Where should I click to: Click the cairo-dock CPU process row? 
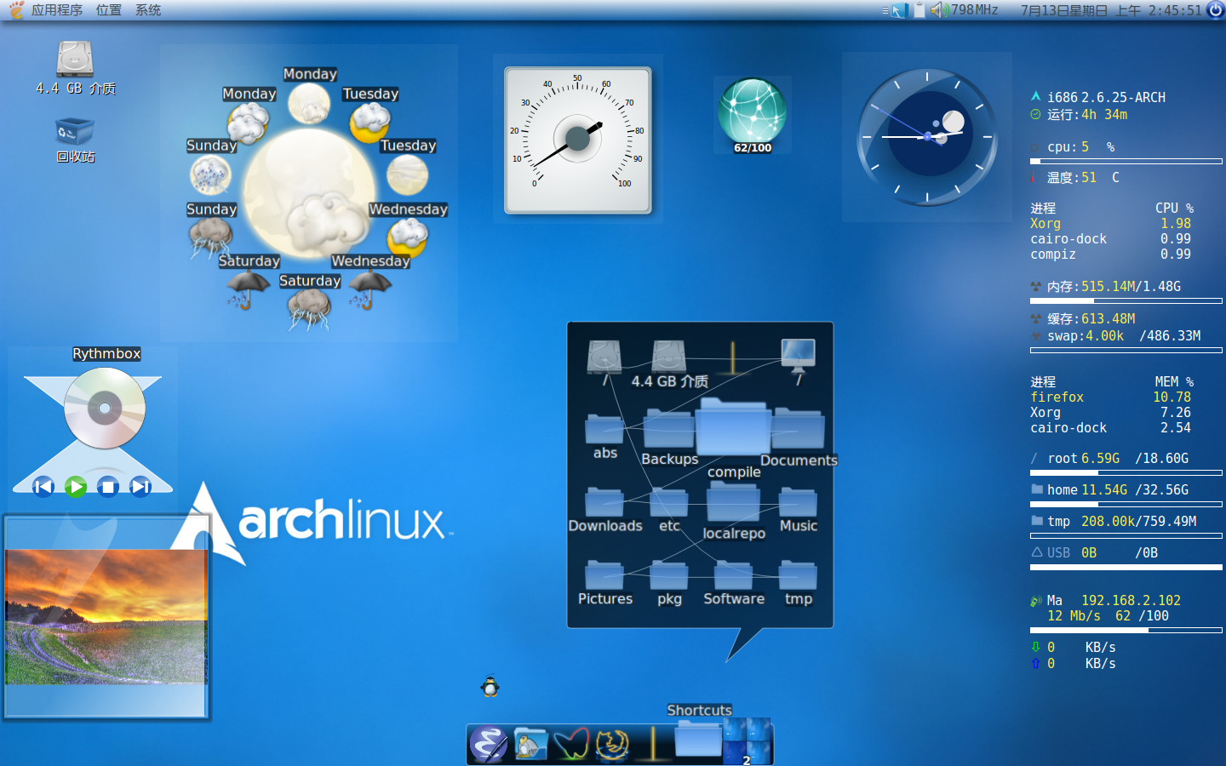click(x=1111, y=238)
